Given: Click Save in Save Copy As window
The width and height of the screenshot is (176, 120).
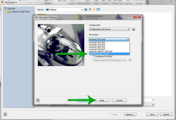Looking at the screenshot, I should tap(152, 114).
